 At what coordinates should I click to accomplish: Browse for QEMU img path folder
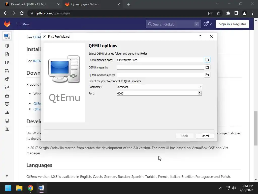tap(207, 67)
